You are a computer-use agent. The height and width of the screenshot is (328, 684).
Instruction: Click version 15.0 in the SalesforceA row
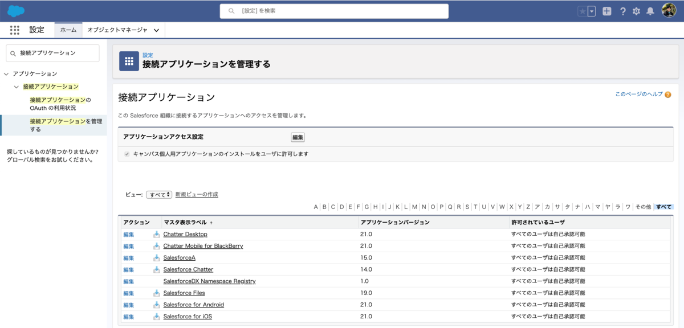pyautogui.click(x=366, y=257)
